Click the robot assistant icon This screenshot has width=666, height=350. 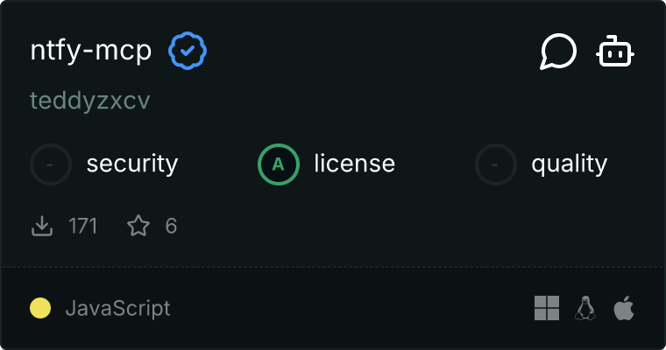click(x=615, y=52)
